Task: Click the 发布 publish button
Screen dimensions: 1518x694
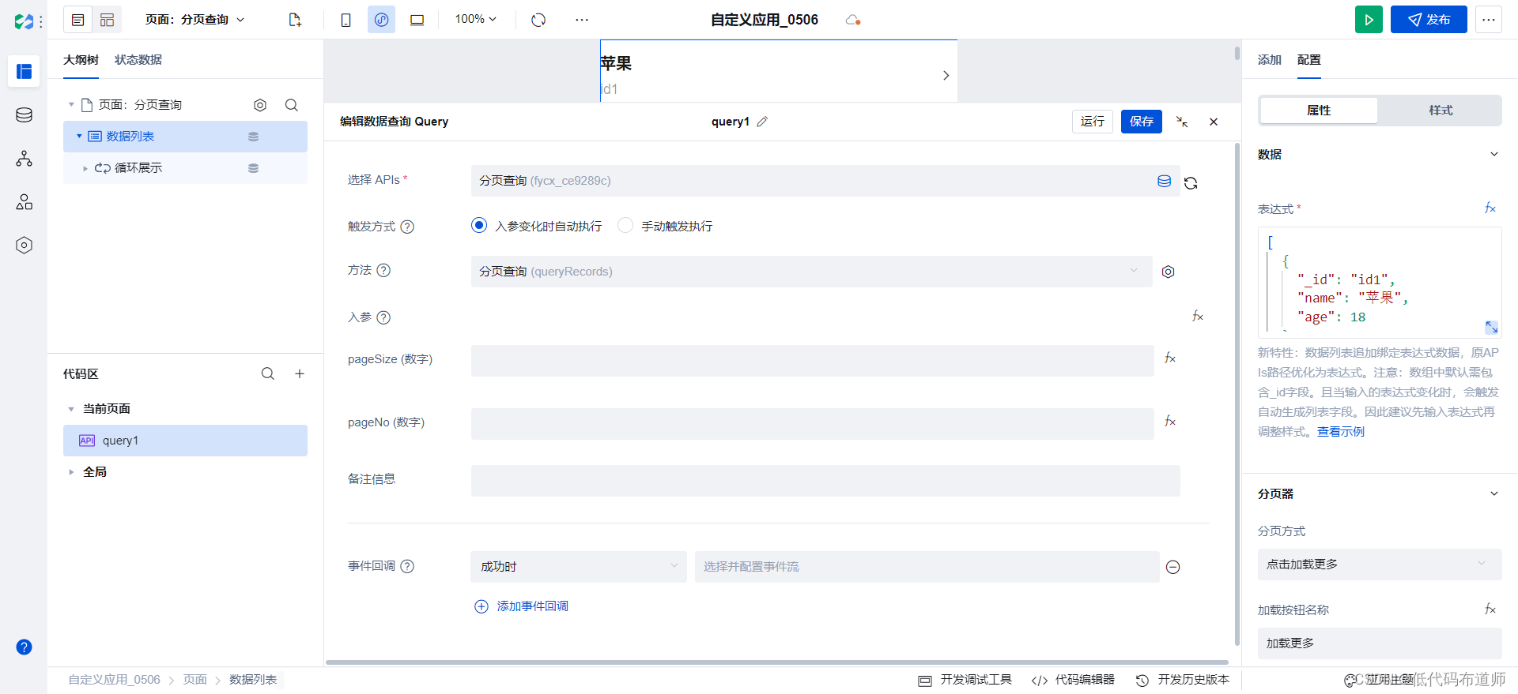Action: pyautogui.click(x=1429, y=20)
